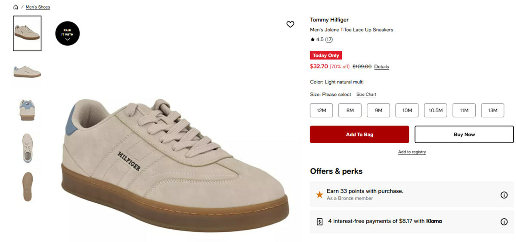View the shoe sole thumbnail
516x242 pixels.
pos(27,186)
